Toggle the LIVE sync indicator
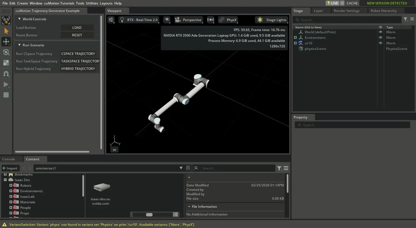Viewport: 416px width, 228px height. [333, 3]
